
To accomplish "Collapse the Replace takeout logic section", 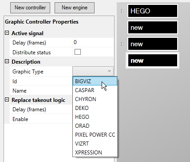I will click(7, 100).
